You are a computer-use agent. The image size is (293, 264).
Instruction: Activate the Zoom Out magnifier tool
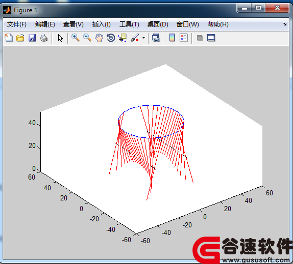[87, 38]
